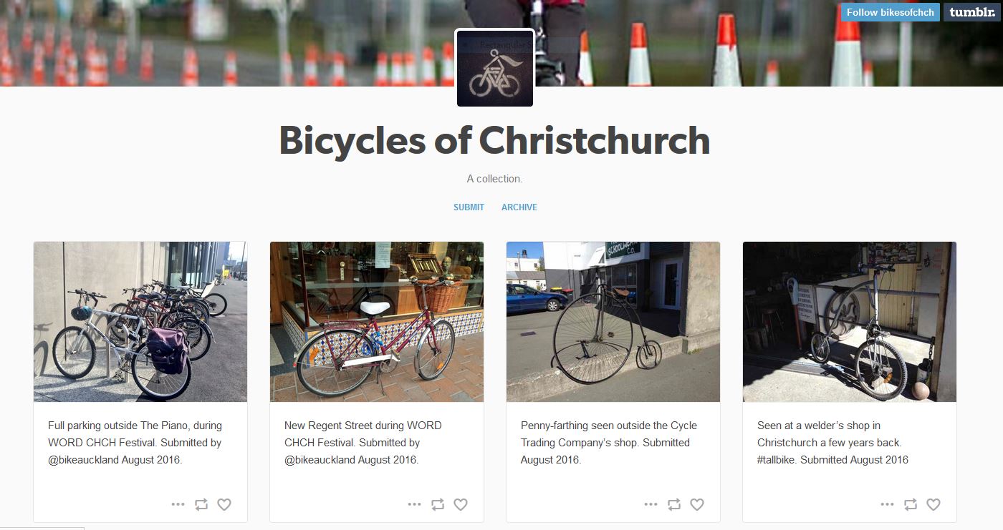Click the blog's bicycle avatar image
The image size is (1003, 530).
pos(494,69)
